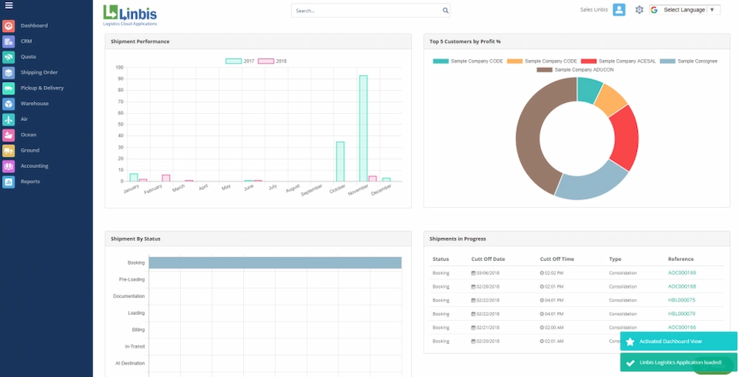The image size is (739, 377).
Task: Open the settings gear icon
Action: [x=639, y=10]
